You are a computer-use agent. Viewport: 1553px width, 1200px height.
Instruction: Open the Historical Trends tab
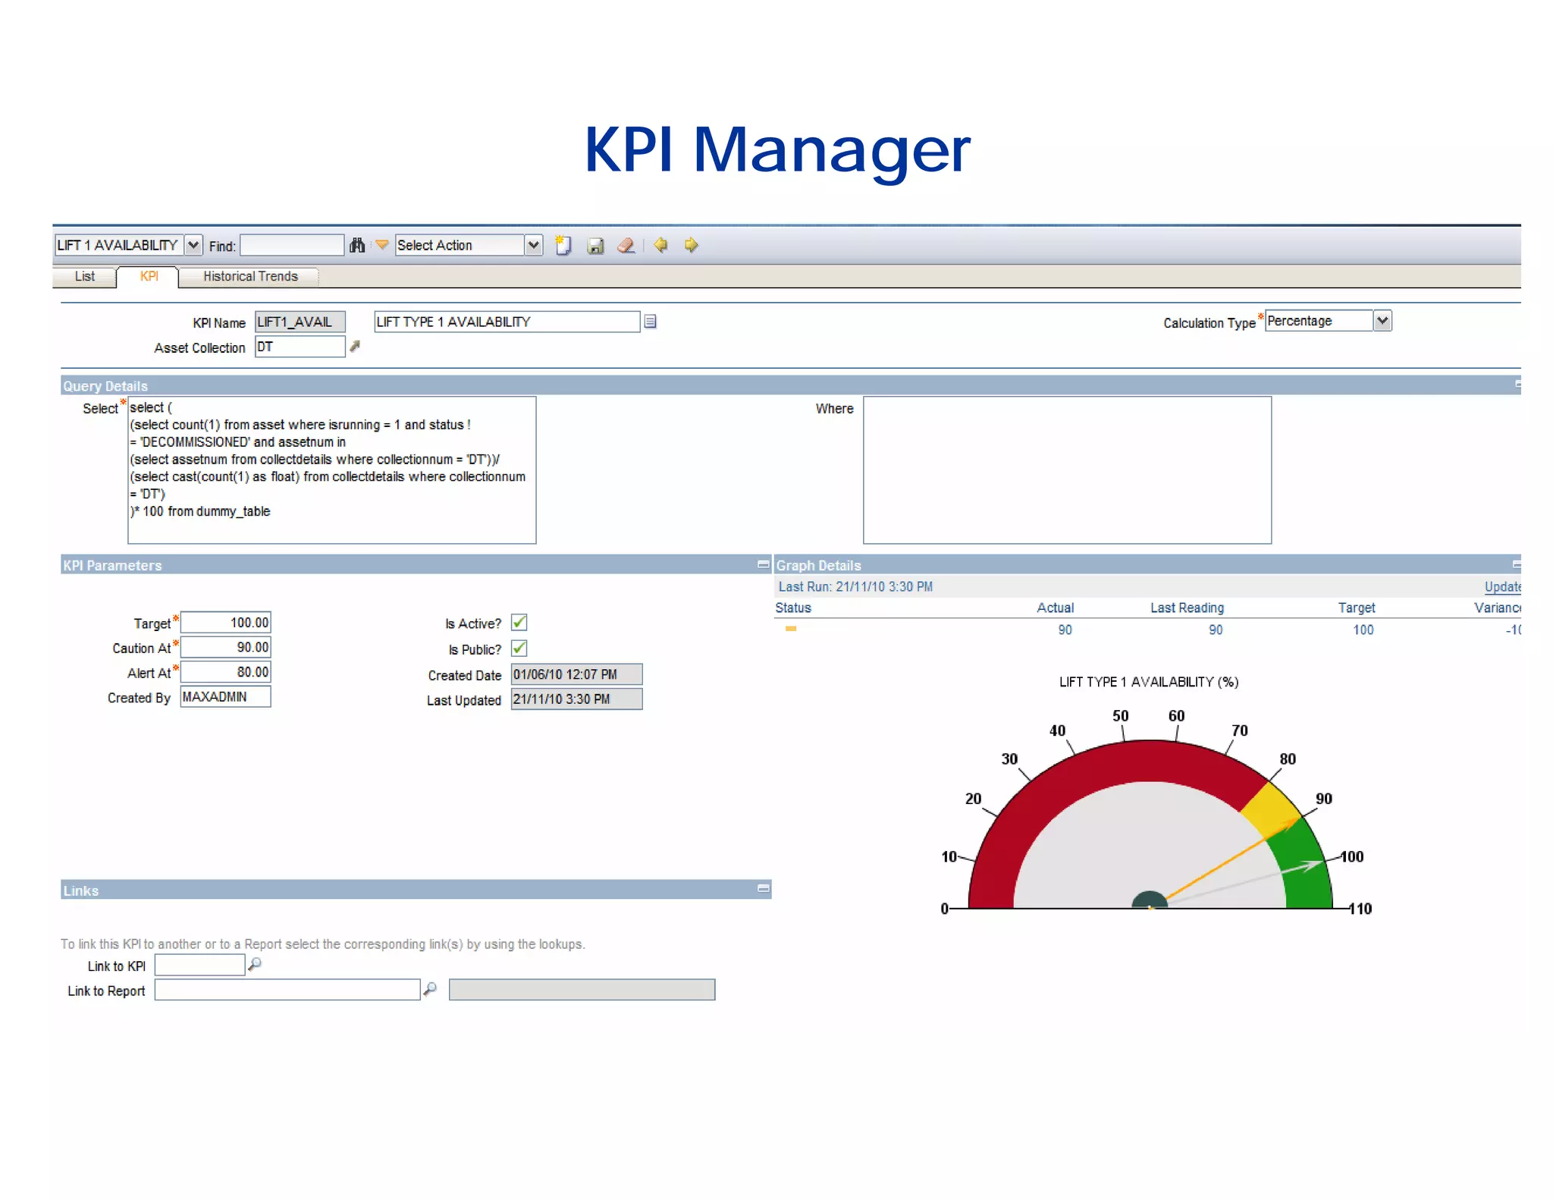click(x=250, y=277)
